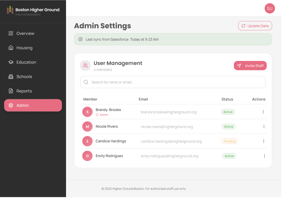Click the User Management people icon
Viewport: 301px width, 198px height.
point(85,66)
